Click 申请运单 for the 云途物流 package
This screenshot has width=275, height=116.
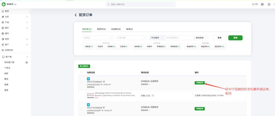click(200, 83)
